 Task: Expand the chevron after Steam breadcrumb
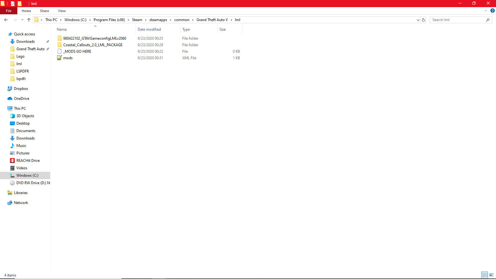146,20
